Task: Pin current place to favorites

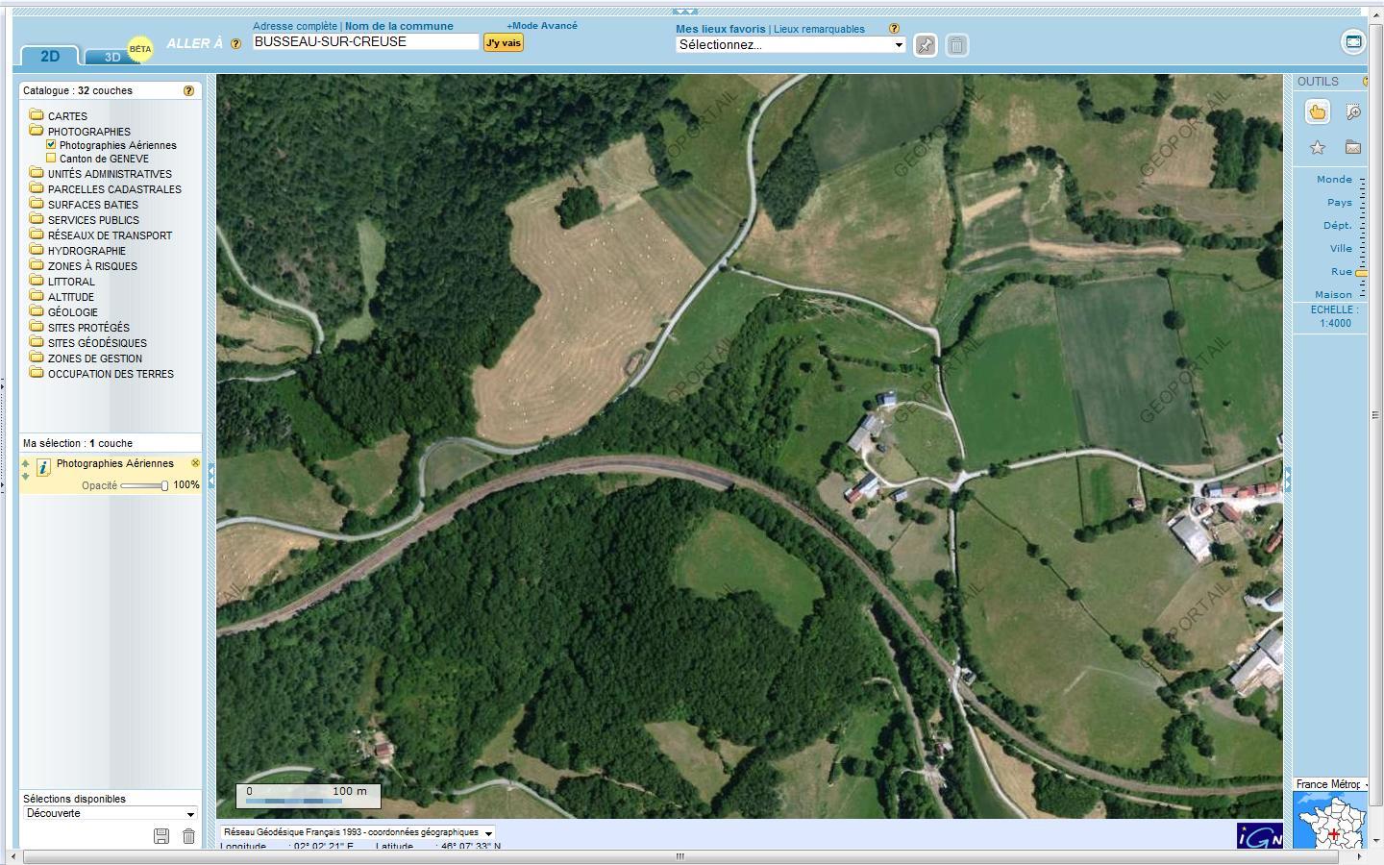Action: click(925, 45)
